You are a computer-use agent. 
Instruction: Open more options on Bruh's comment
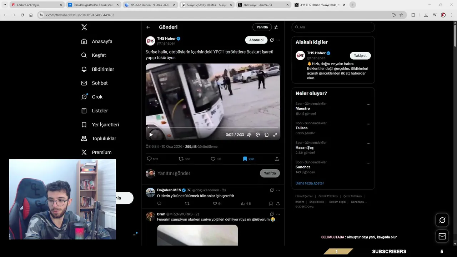[x=278, y=214]
